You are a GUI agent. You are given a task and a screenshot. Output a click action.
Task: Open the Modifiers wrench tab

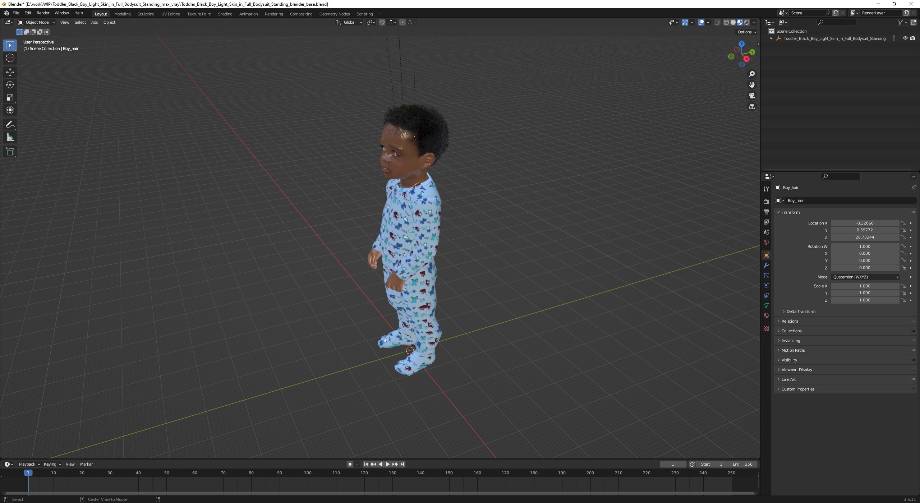[766, 265]
